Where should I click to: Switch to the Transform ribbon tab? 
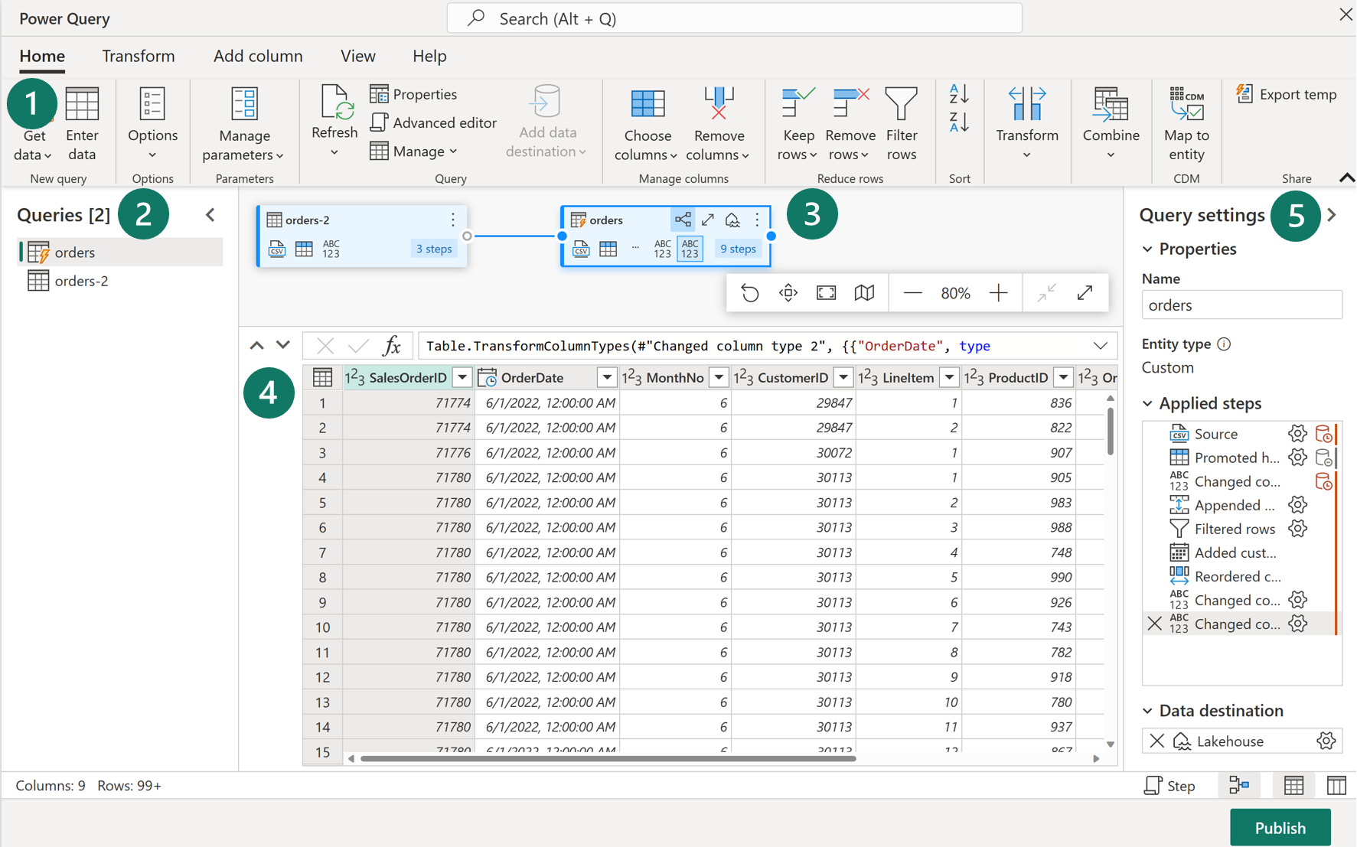pos(138,56)
